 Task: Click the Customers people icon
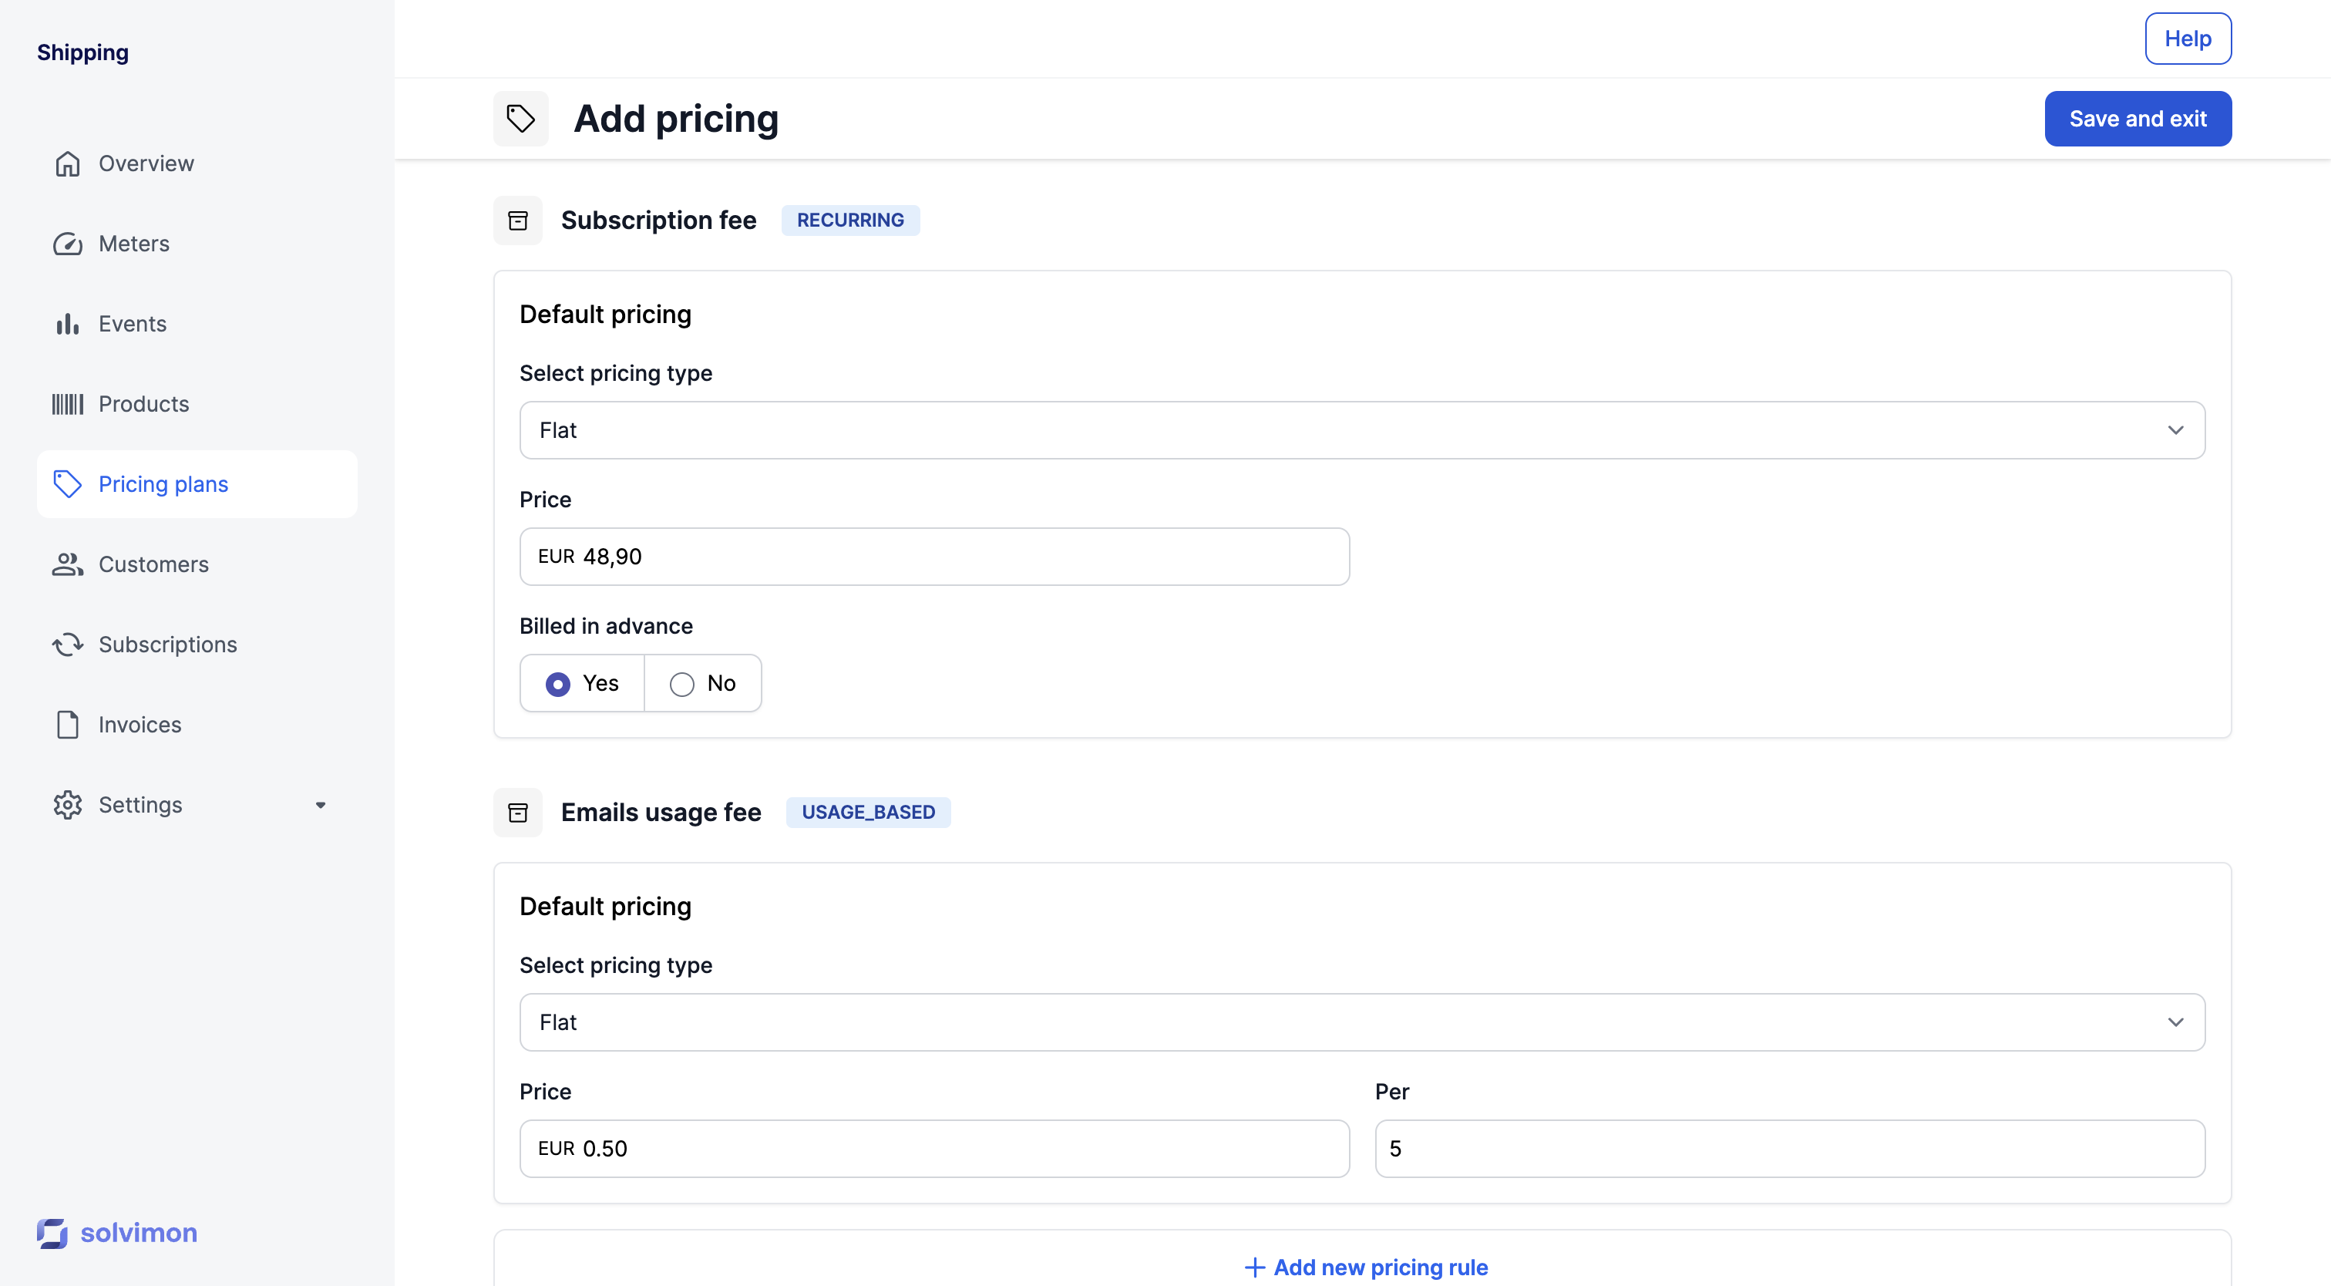(67, 564)
